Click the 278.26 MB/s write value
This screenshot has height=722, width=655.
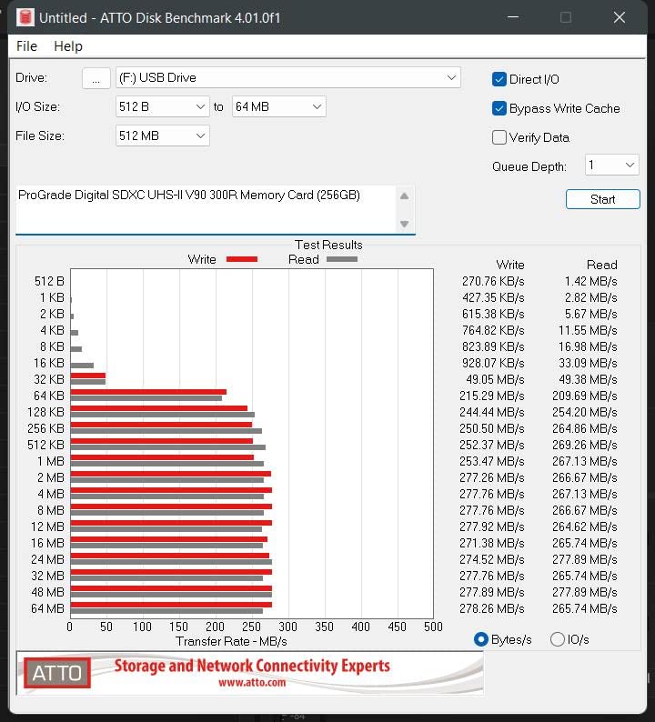click(491, 608)
